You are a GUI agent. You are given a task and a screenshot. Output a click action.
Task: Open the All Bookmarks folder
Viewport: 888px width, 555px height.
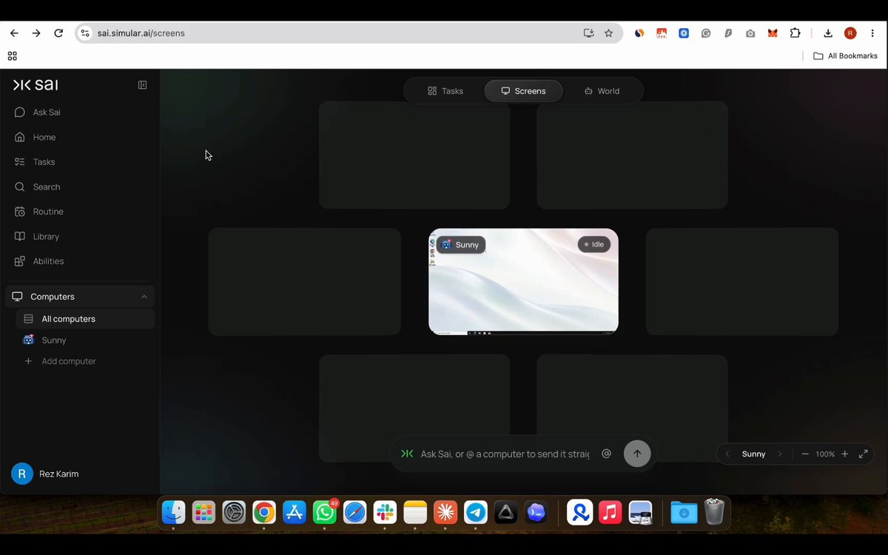(x=845, y=56)
